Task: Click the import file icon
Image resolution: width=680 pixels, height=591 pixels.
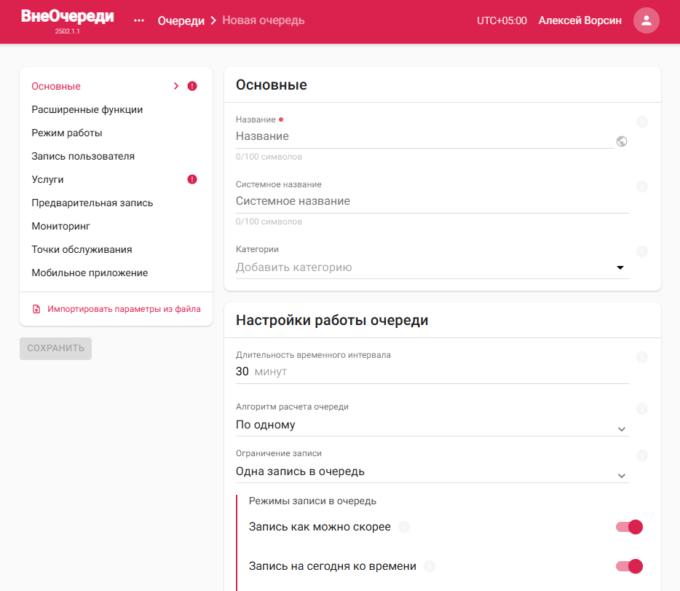Action: pyautogui.click(x=36, y=309)
